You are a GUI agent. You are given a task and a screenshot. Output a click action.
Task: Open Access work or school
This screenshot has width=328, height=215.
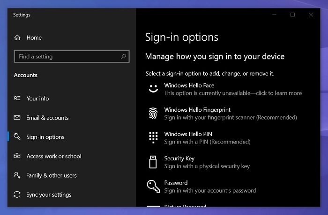[54, 156]
